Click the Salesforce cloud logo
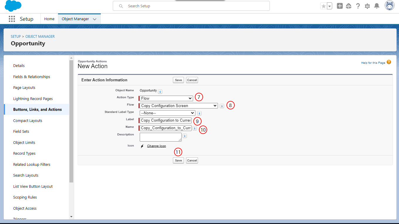Screen dimensions: 399x224 click(x=13, y=6)
